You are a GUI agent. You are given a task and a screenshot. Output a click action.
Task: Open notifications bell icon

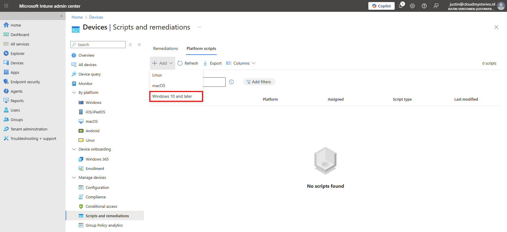(401, 6)
